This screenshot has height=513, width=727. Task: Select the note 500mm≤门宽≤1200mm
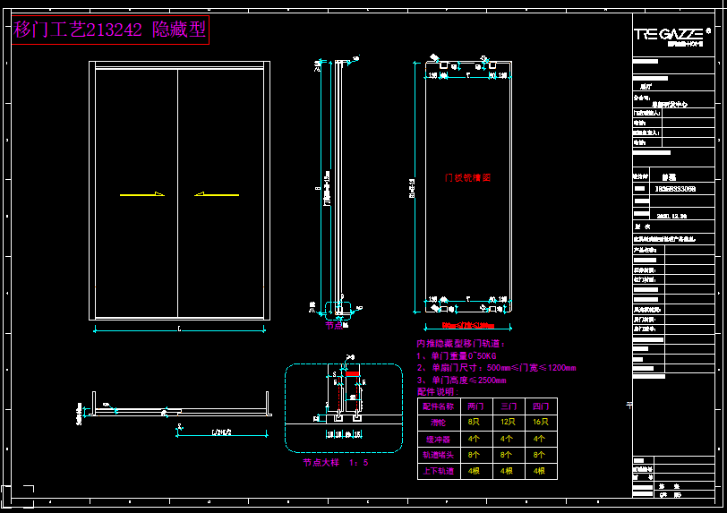531,368
